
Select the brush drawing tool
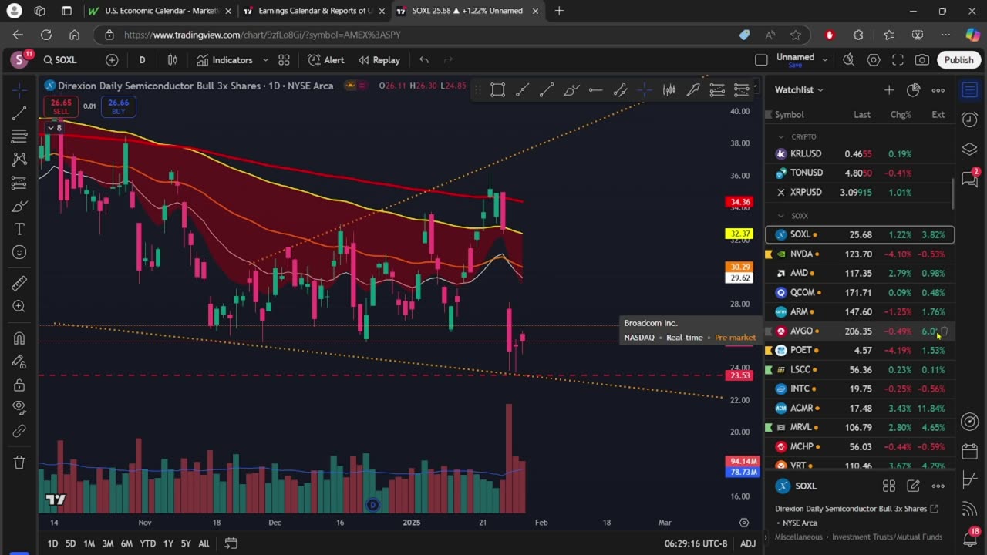(19, 206)
